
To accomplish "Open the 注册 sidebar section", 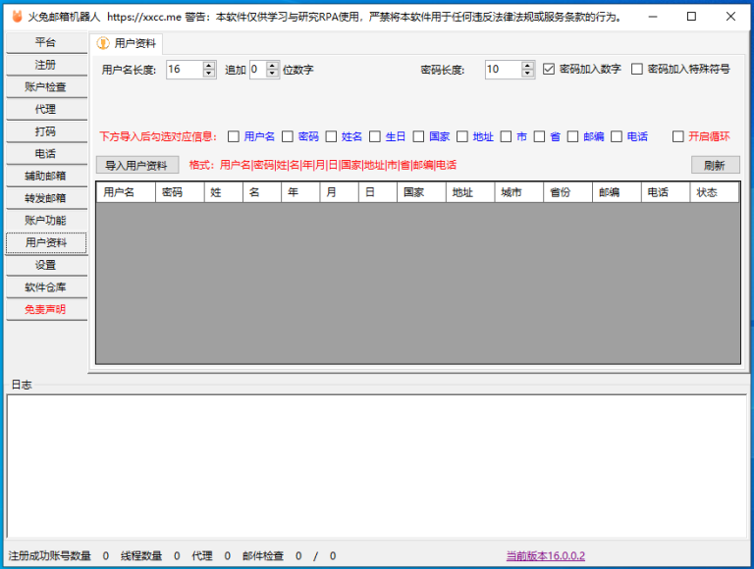I will [x=46, y=65].
